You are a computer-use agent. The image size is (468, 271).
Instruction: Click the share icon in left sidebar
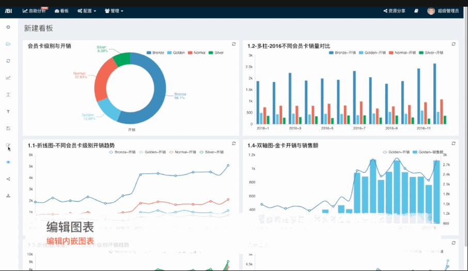point(8,179)
